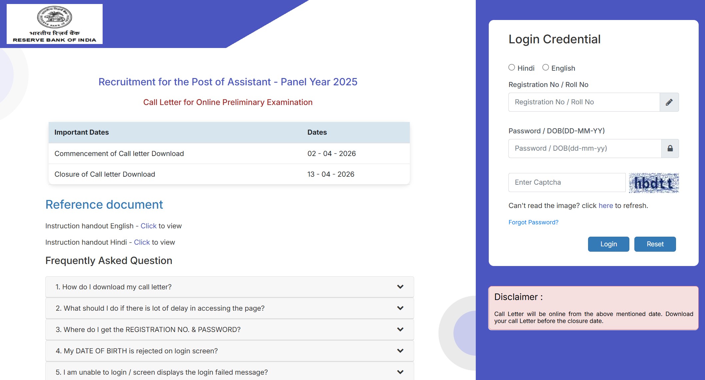Click here to refresh the captcha

605,205
